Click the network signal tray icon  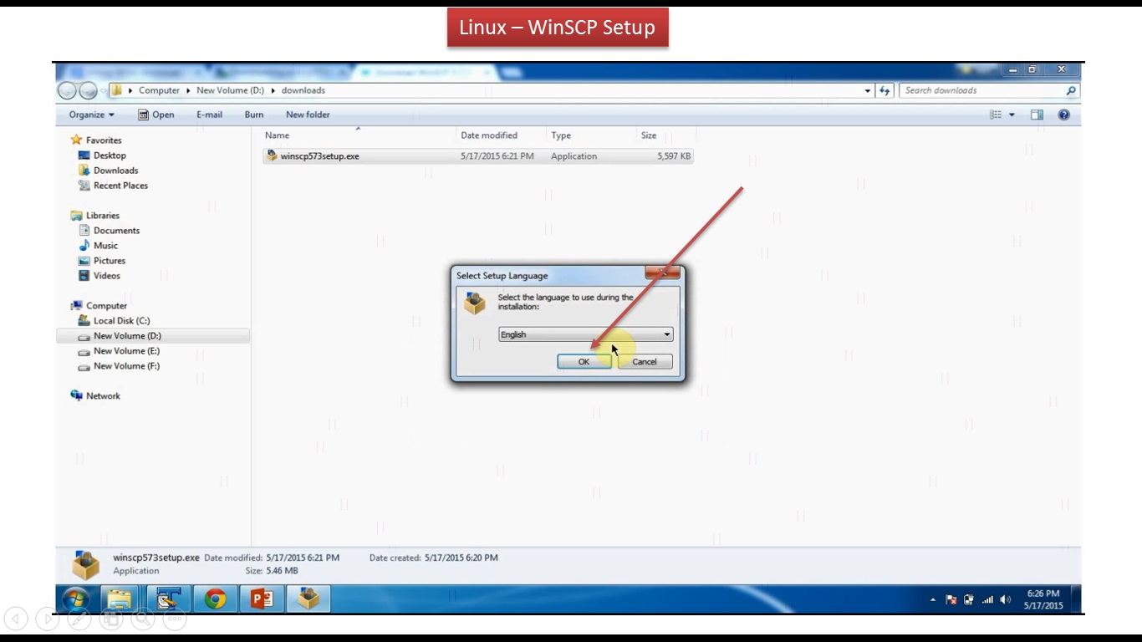[987, 599]
